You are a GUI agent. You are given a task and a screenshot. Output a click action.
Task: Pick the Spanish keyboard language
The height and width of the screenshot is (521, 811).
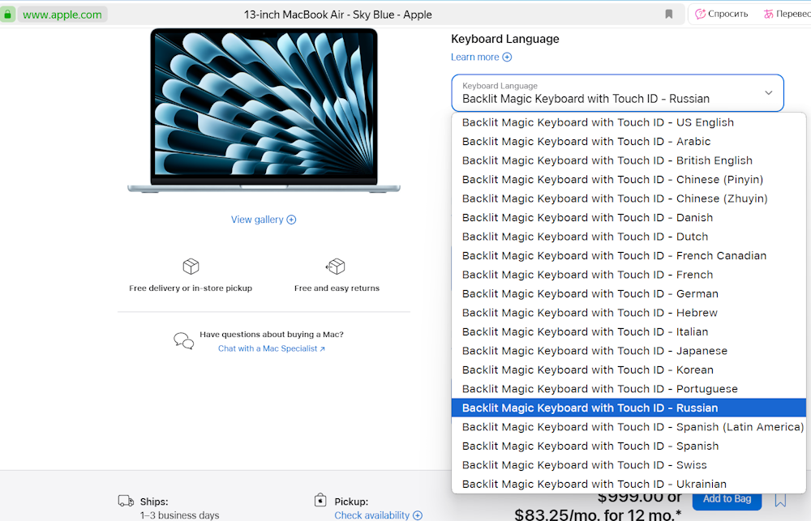pos(629,446)
